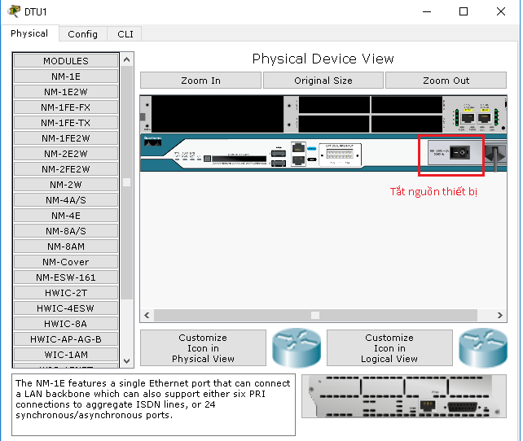Click device view scroll left arrow
Screen dimensions: 523x441
[x=147, y=315]
